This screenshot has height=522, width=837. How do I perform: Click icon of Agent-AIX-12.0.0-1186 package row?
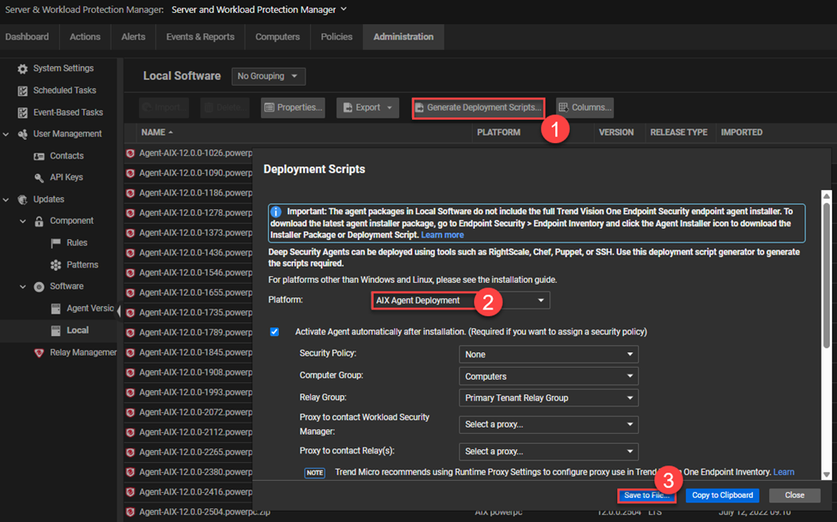(x=130, y=193)
